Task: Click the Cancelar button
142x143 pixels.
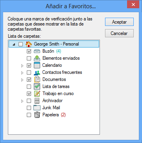Action: pos(119,33)
